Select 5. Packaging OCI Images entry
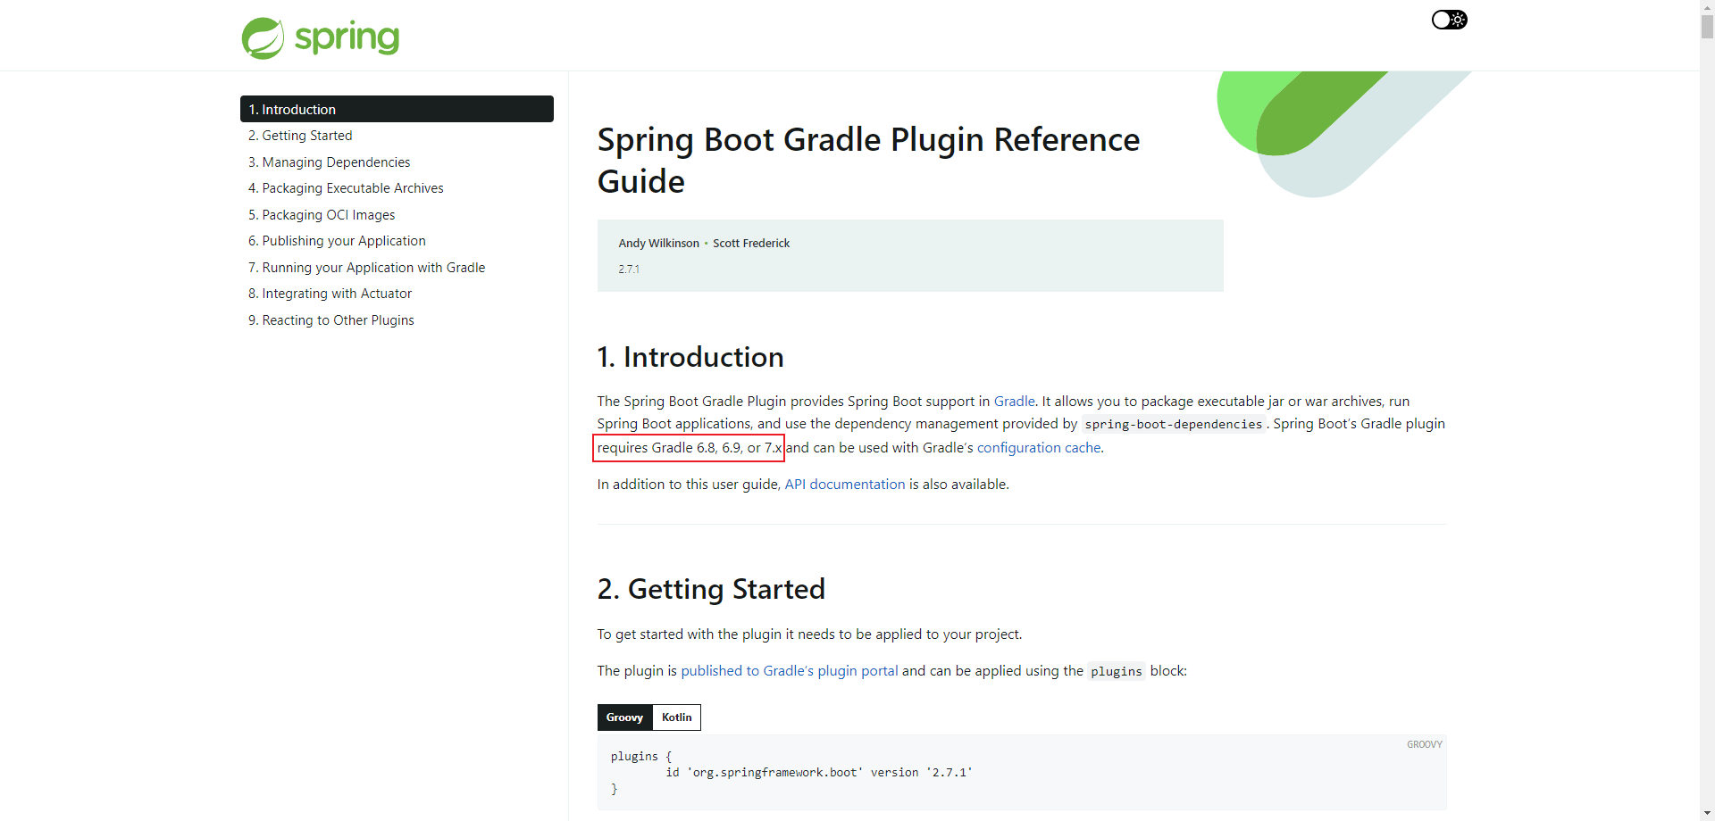 coord(322,215)
